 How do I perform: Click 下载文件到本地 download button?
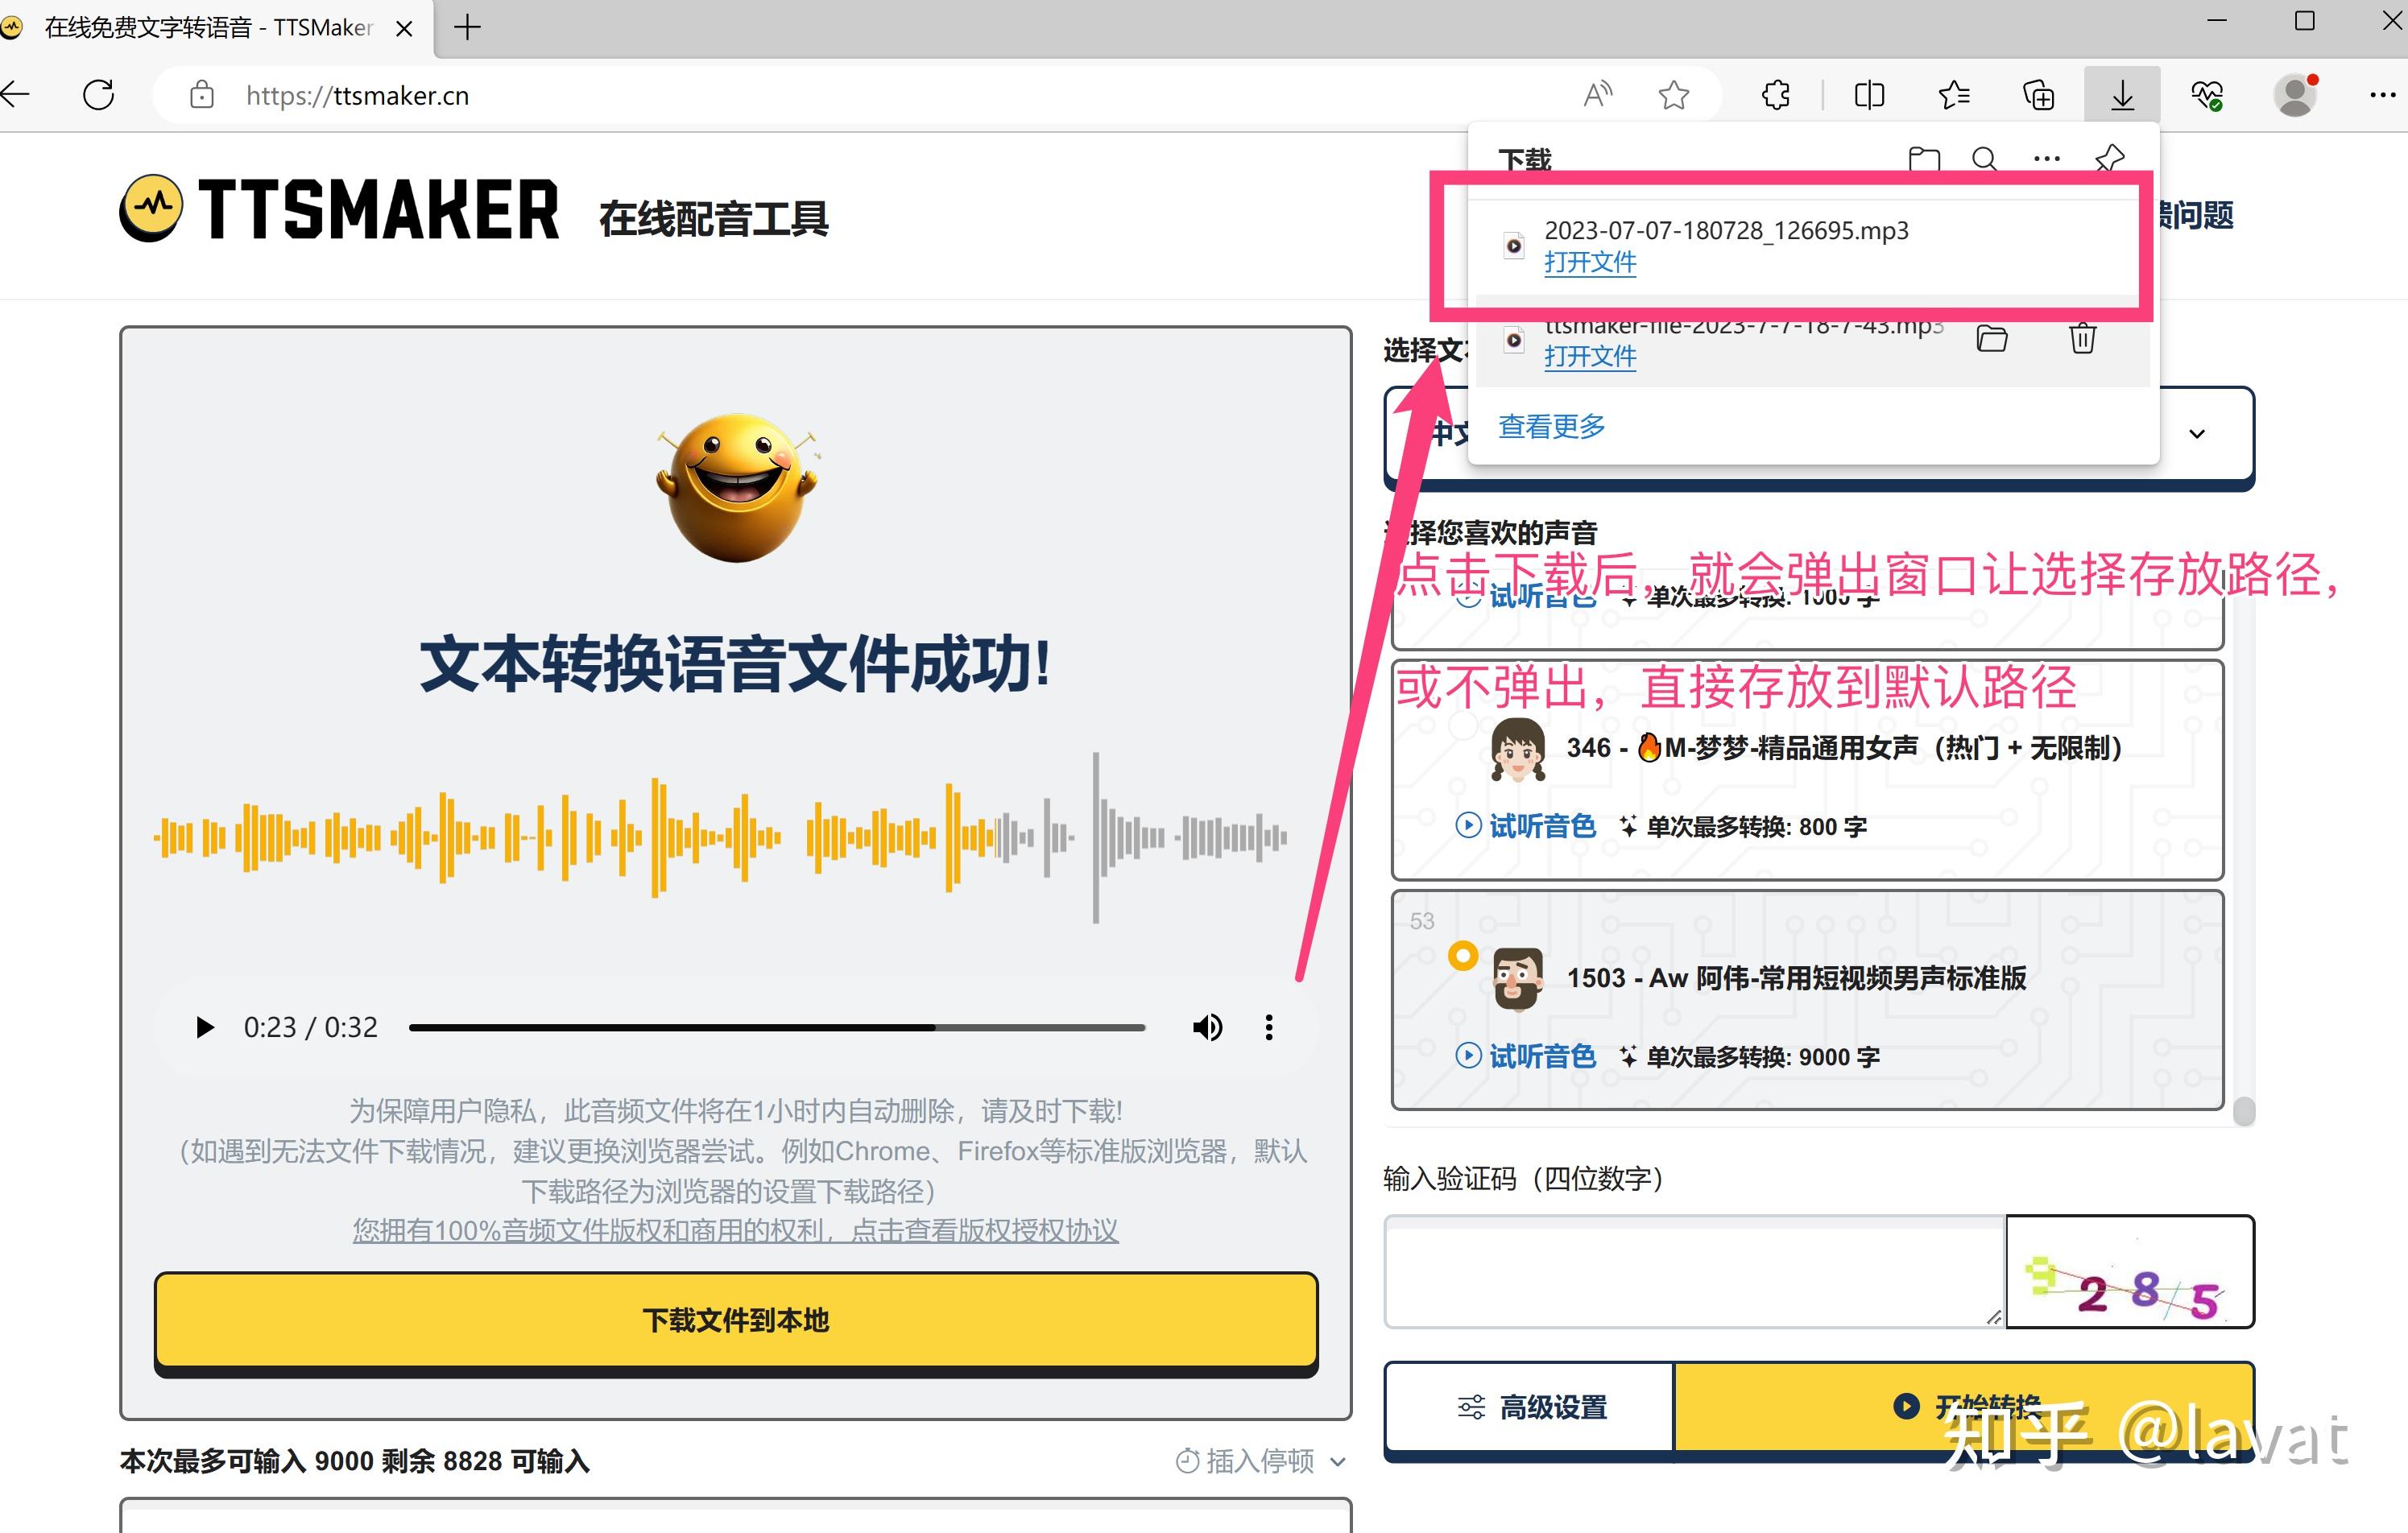[x=735, y=1320]
